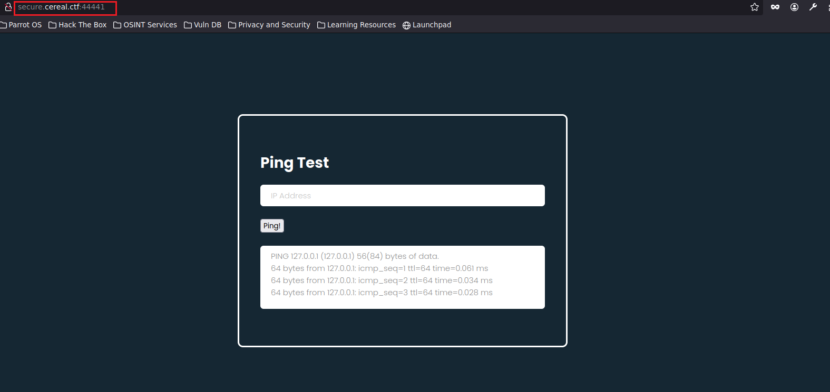Open Privacy and Security bookmark folder
This screenshot has width=830, height=392.
point(269,25)
